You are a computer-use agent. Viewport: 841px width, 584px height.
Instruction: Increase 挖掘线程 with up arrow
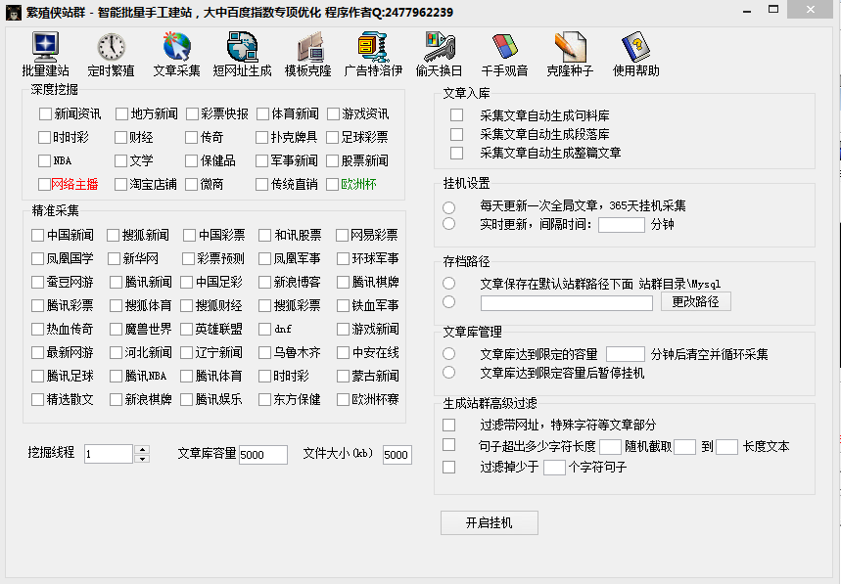click(x=142, y=450)
